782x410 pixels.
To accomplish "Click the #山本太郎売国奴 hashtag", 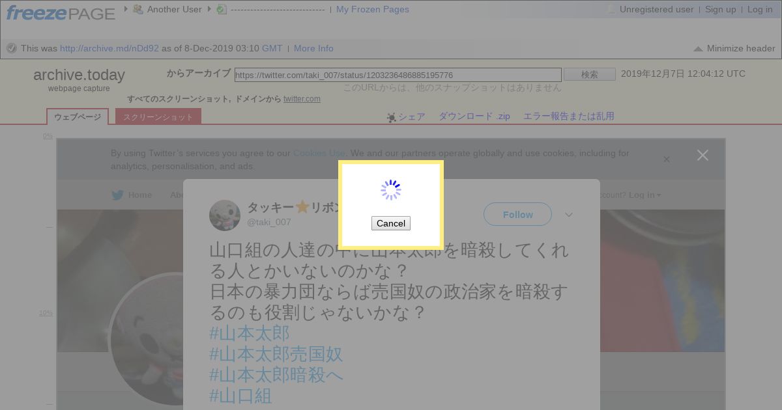I will (276, 355).
